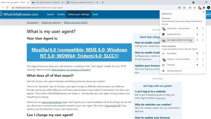Click Read more under login problems guide
211x119 pixels.
click(x=161, y=98)
